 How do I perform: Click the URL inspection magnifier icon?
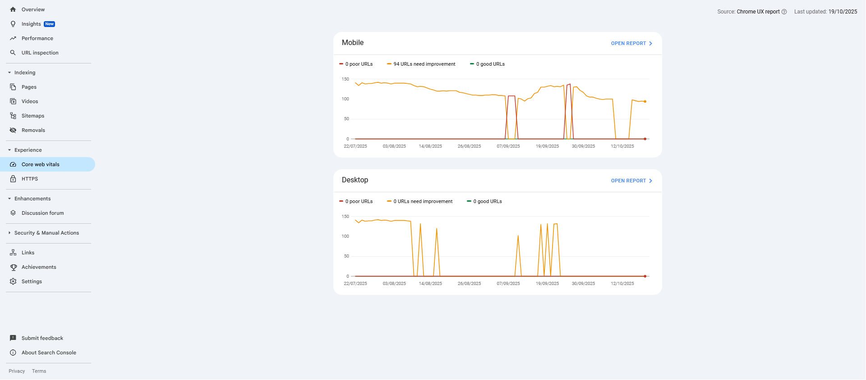pos(13,53)
